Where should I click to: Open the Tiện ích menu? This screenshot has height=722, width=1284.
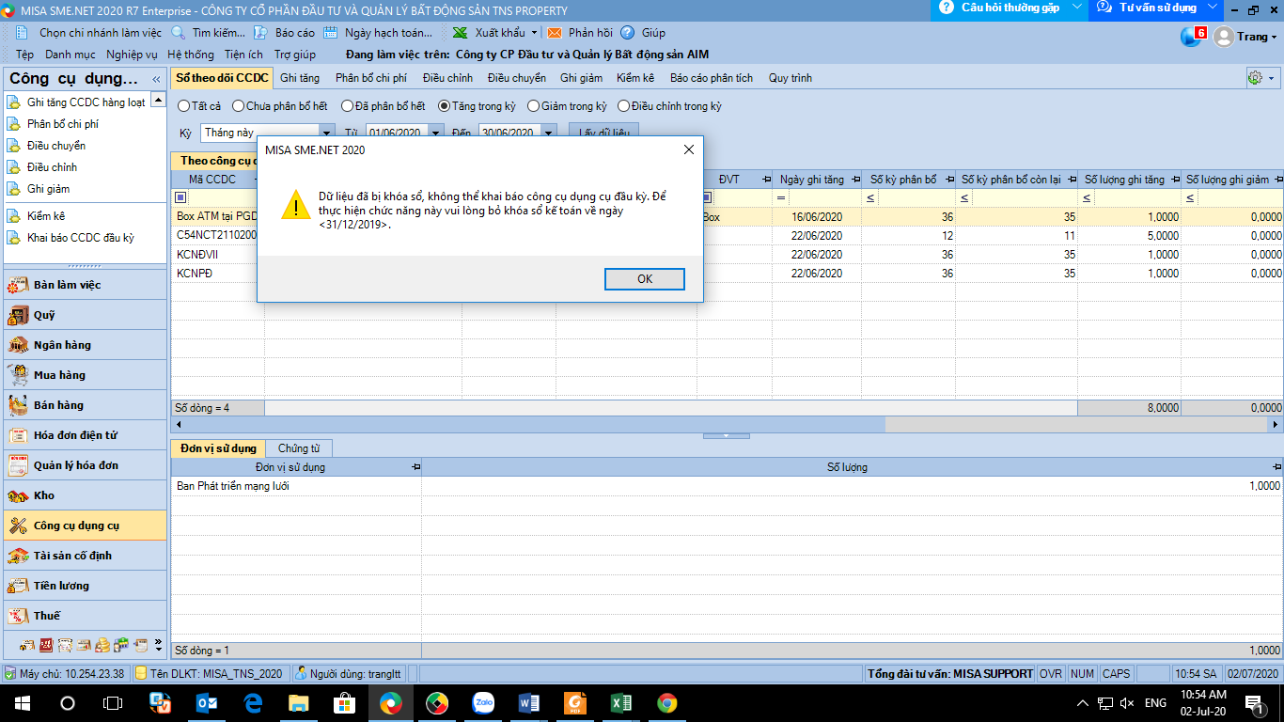point(243,55)
